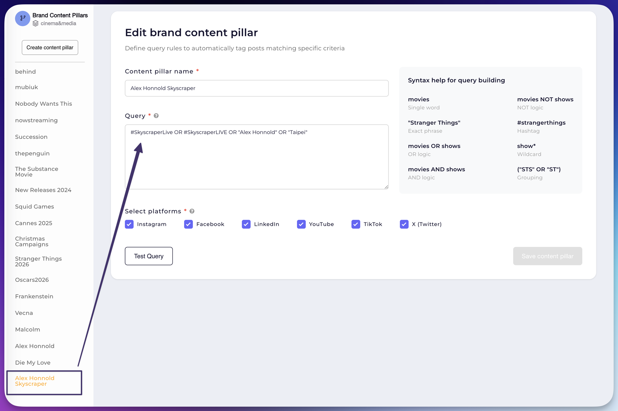Uncheck the Instagram platform checkbox
Image resolution: width=618 pixels, height=411 pixels.
tap(129, 224)
